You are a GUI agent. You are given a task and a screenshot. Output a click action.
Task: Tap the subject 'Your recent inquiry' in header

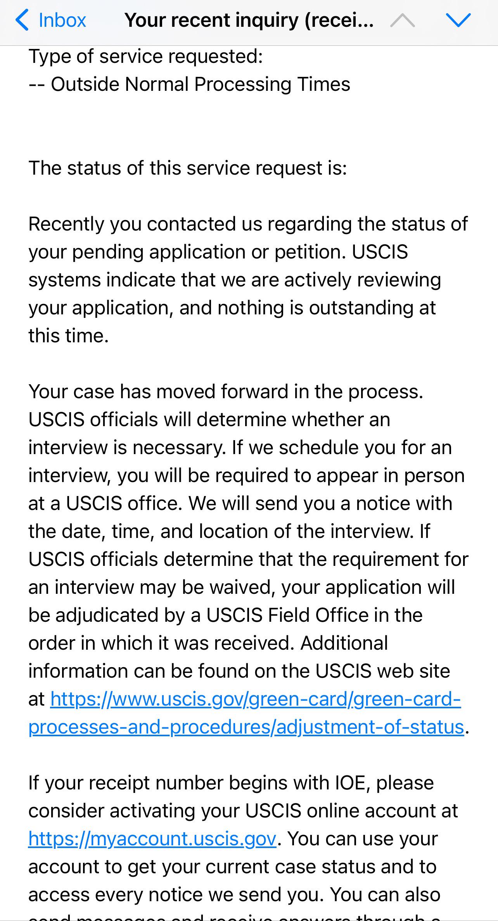click(249, 20)
